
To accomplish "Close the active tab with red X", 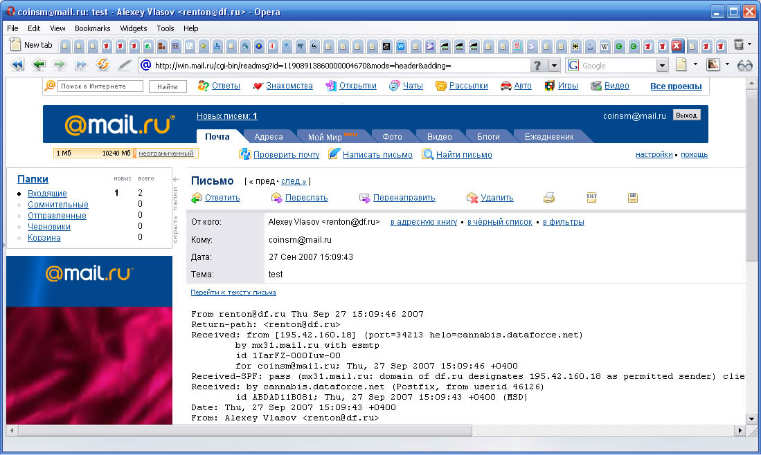I will [x=677, y=46].
